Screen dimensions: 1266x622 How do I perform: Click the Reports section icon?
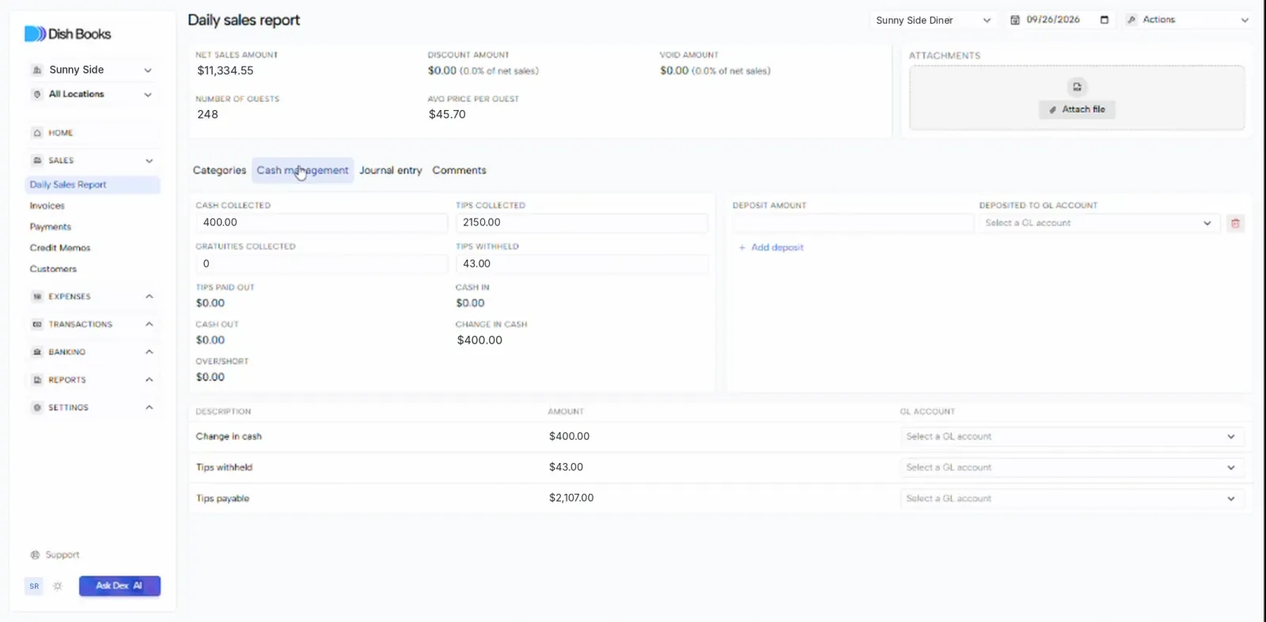click(37, 380)
